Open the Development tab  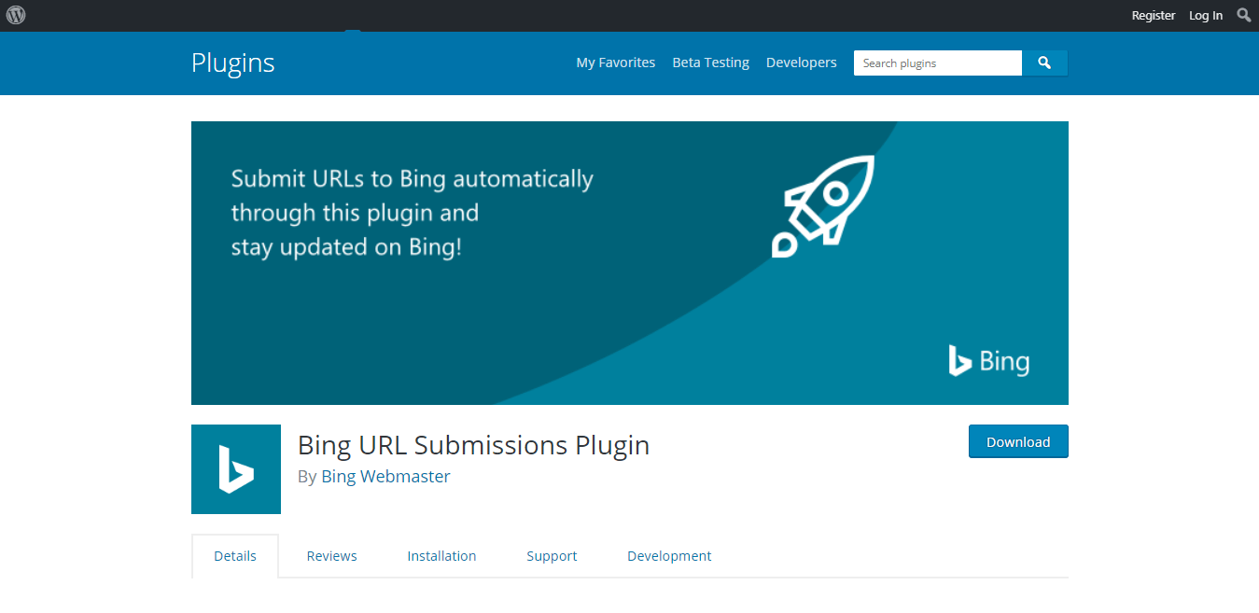(x=669, y=556)
